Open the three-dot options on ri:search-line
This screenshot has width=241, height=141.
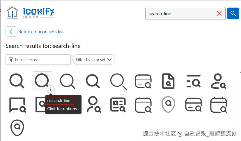pos(51,89)
